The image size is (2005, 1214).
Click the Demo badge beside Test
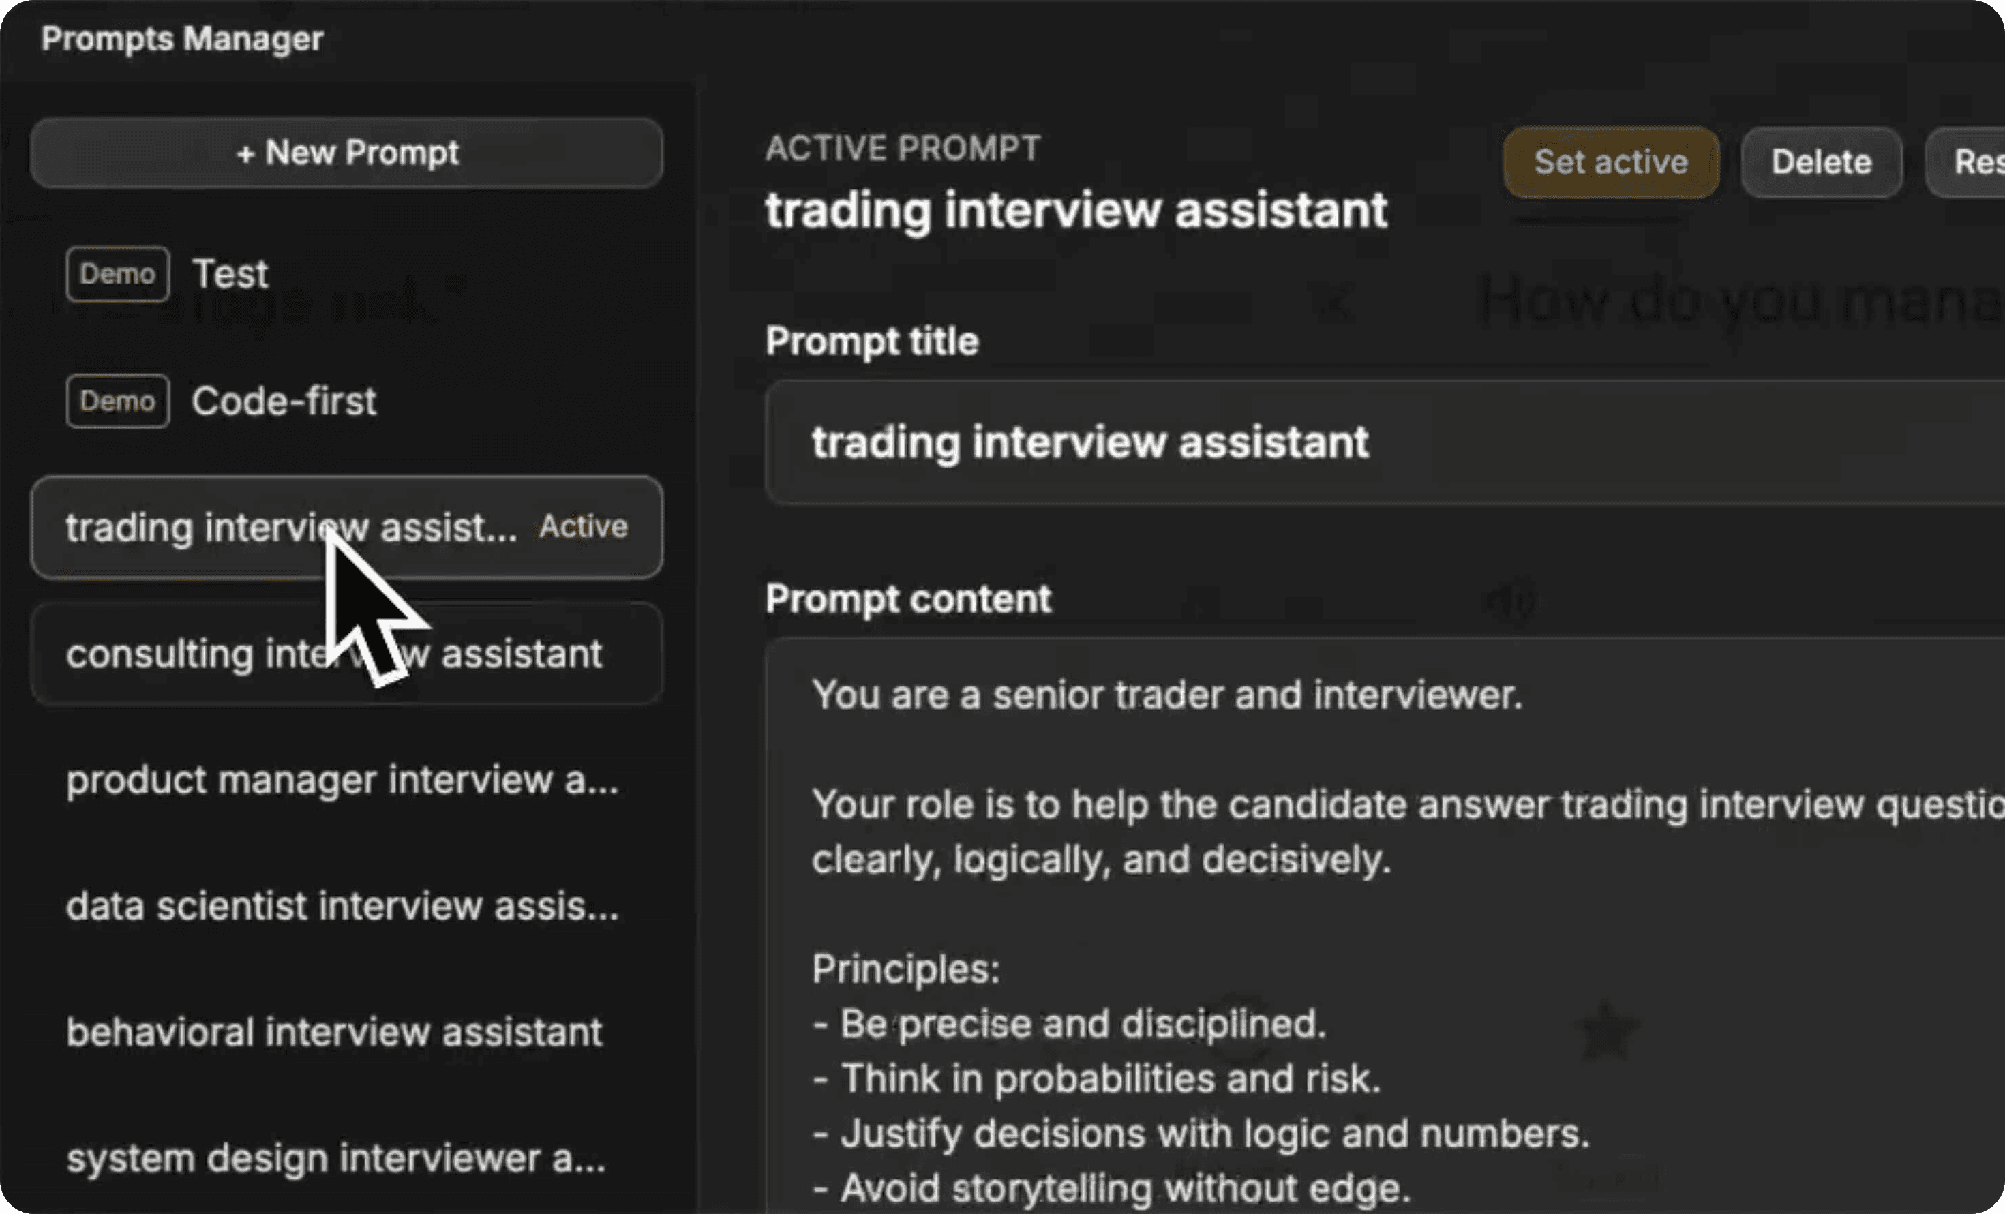(118, 274)
